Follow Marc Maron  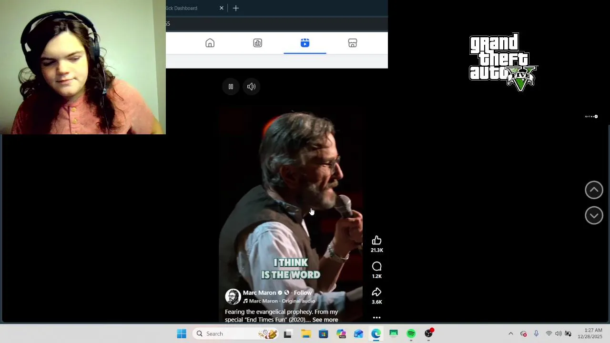[x=303, y=293]
